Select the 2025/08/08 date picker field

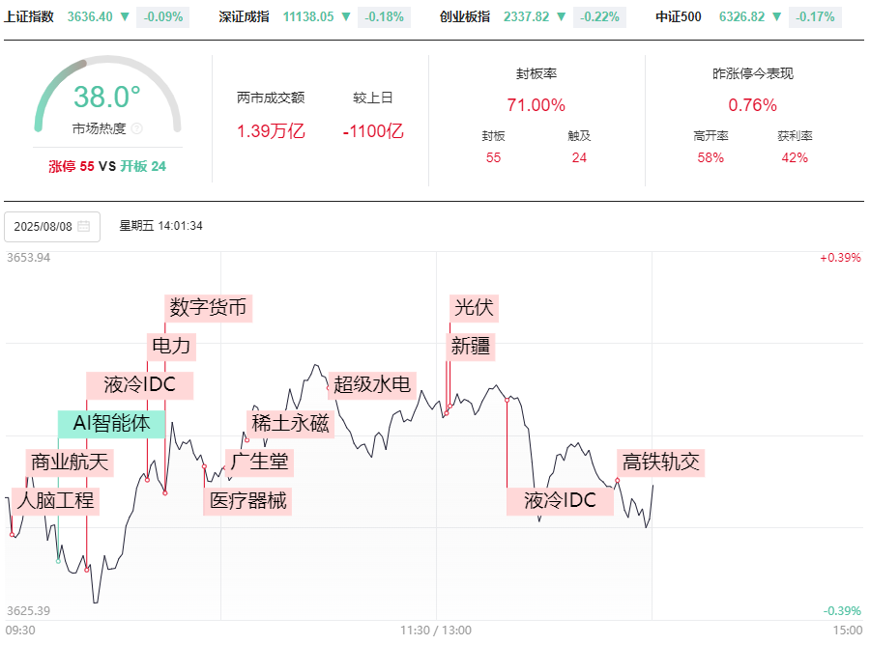point(52,226)
